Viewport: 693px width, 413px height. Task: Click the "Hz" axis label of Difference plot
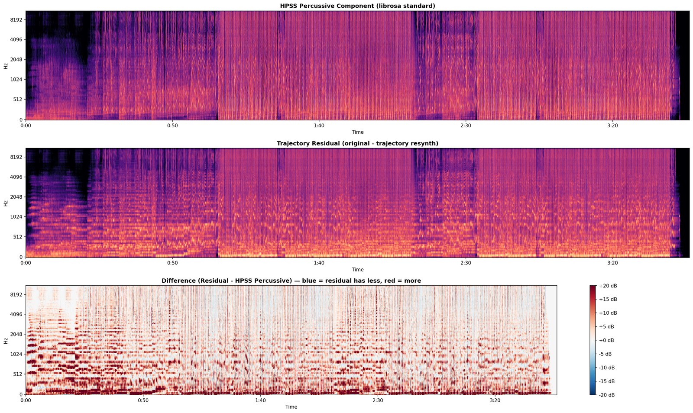pos(6,341)
